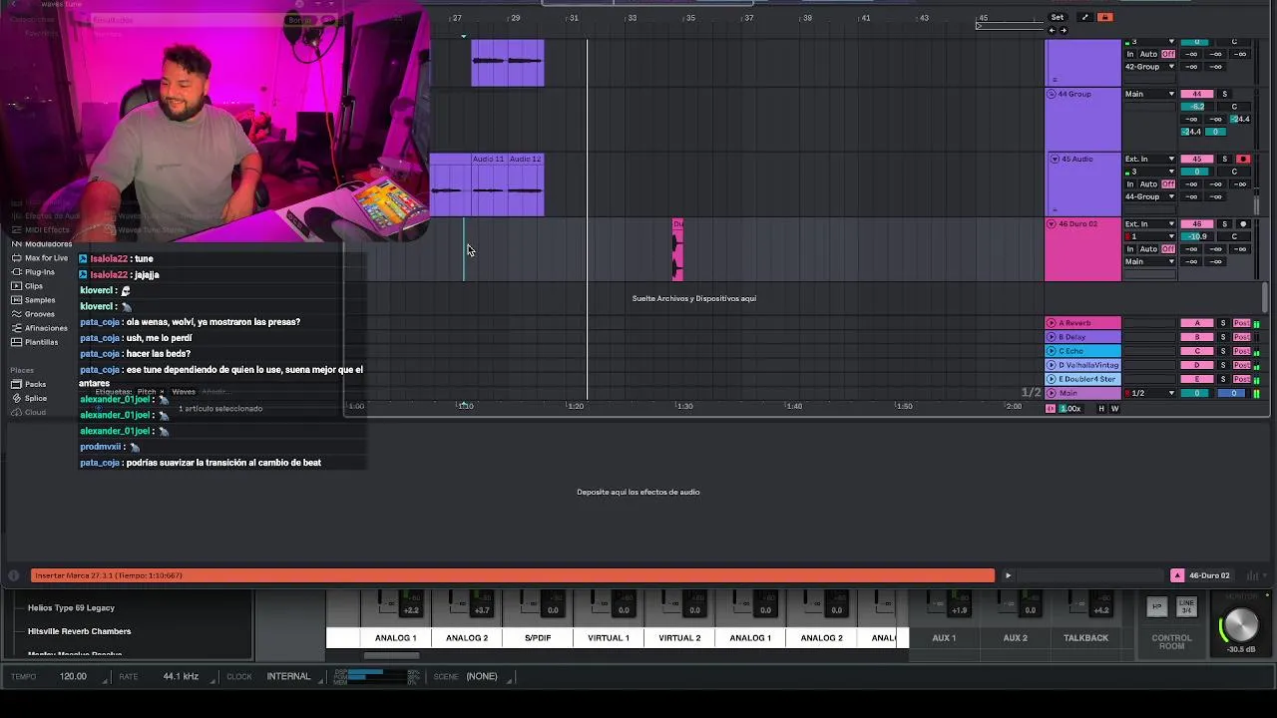
Task: Set 45 Audio monitor to Auto
Action: pos(1148,183)
